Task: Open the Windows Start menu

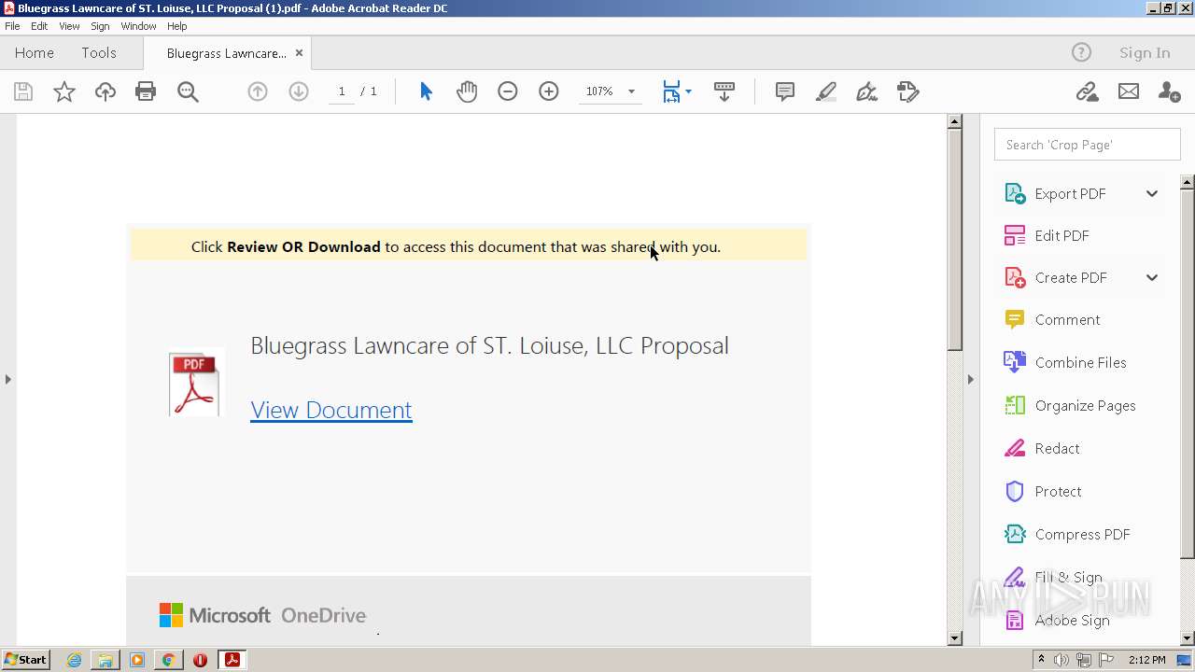Action: pyautogui.click(x=25, y=660)
